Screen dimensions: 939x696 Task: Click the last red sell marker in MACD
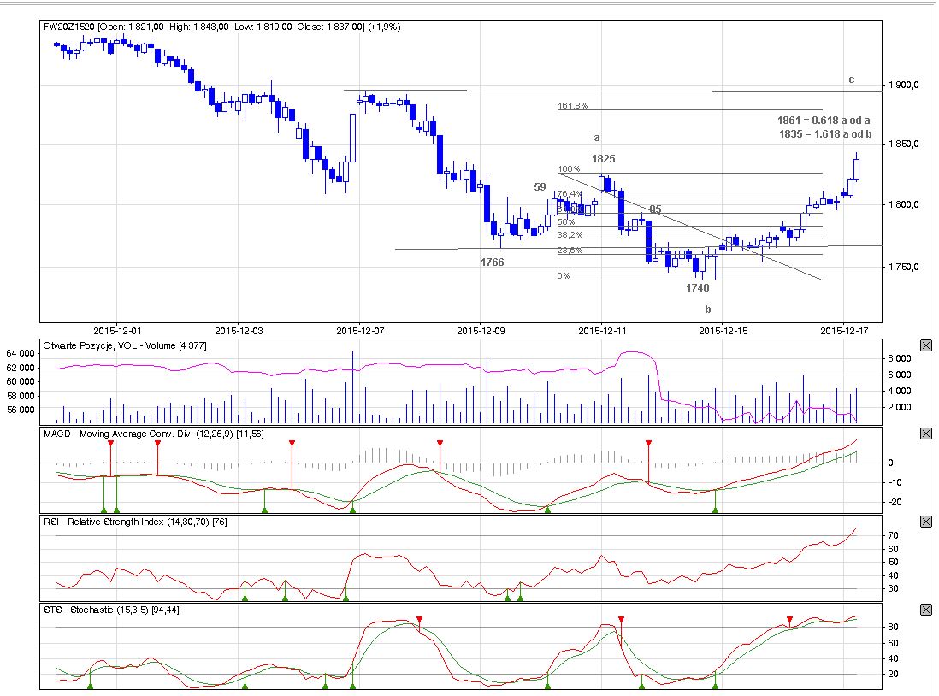(648, 443)
